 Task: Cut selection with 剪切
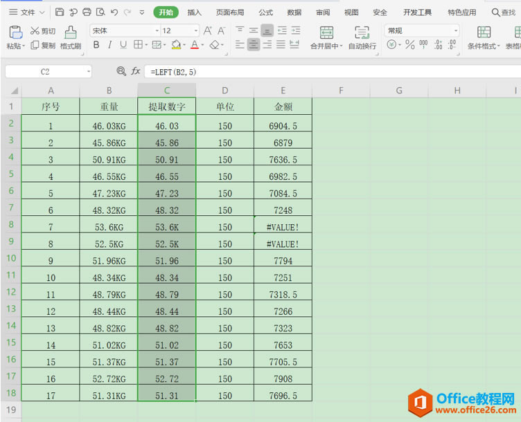click(43, 31)
